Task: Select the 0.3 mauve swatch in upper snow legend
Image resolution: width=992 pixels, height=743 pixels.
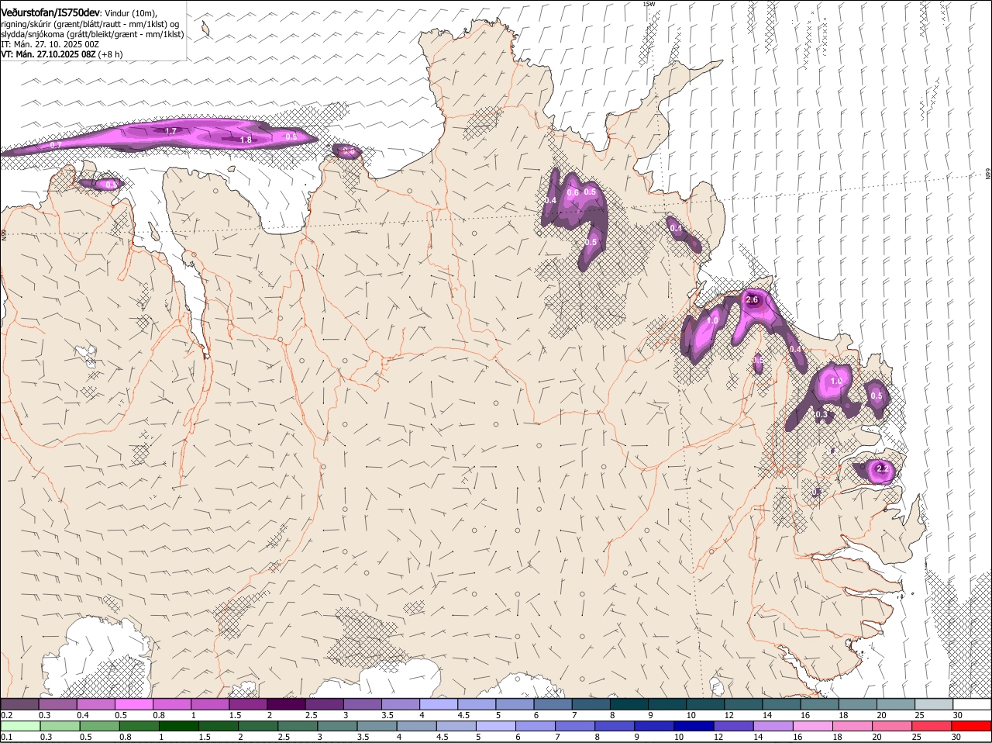Action: pos(57,704)
